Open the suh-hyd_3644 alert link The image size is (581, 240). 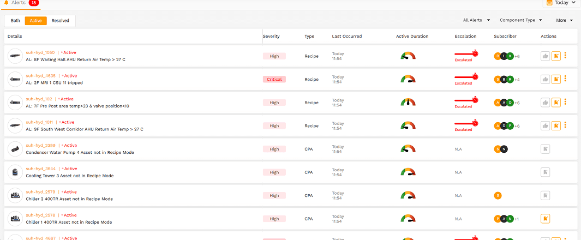point(41,169)
